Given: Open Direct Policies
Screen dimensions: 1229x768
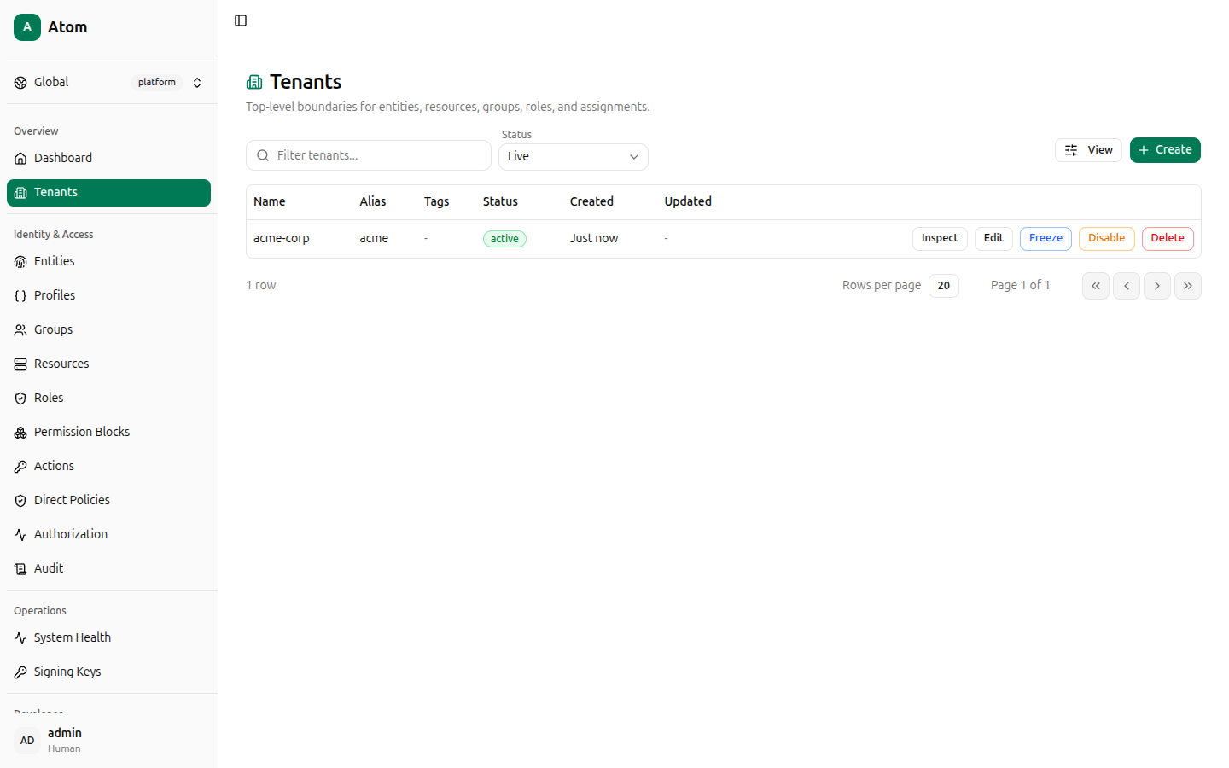Looking at the screenshot, I should [x=108, y=501].
